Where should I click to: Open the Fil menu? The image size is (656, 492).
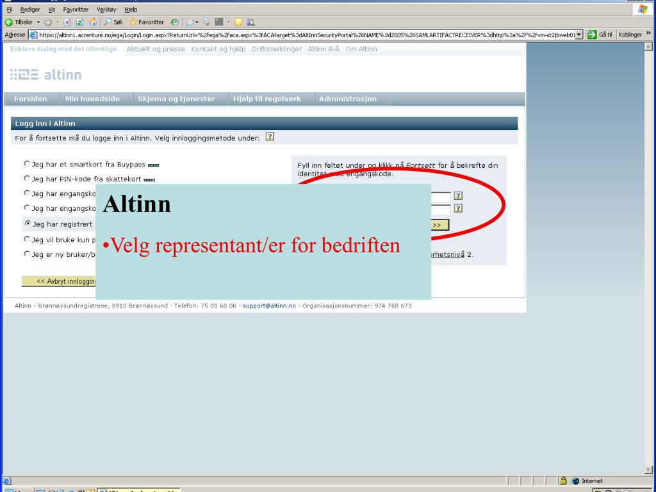point(10,9)
